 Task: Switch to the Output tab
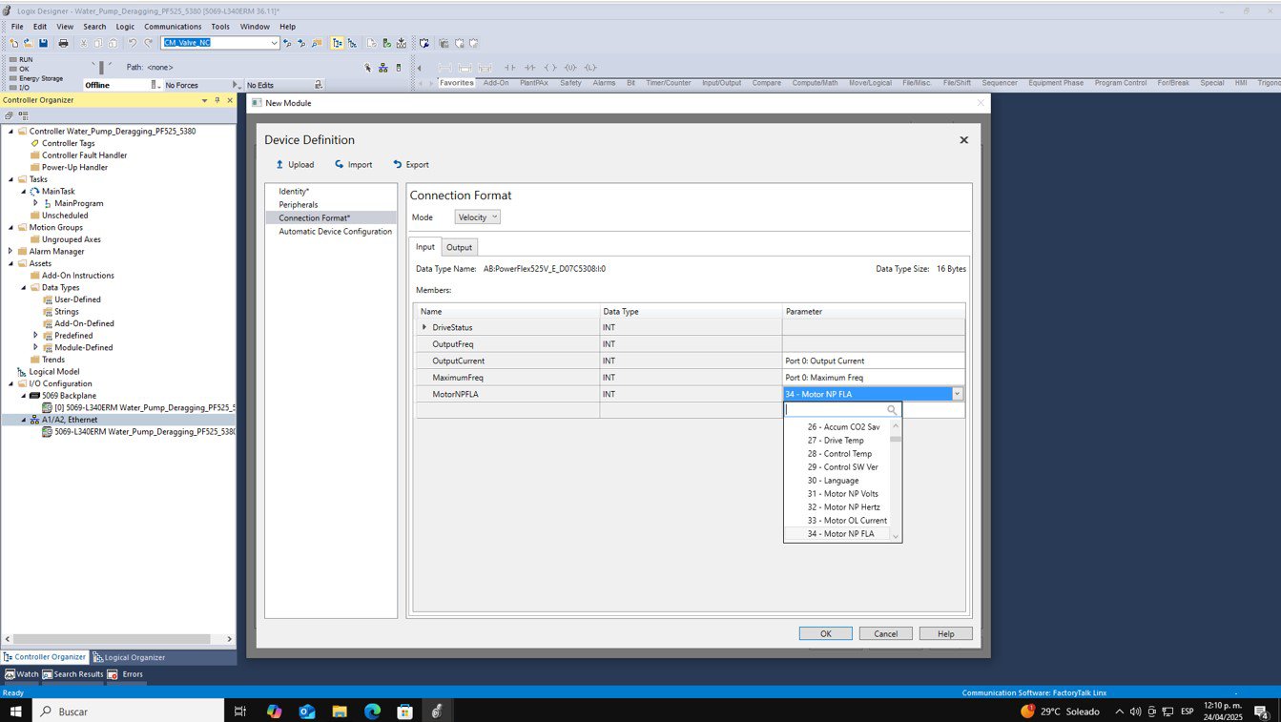coord(459,247)
